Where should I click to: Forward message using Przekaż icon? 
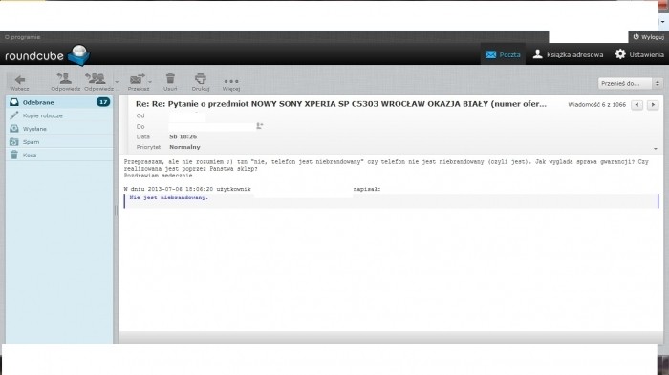[138, 82]
